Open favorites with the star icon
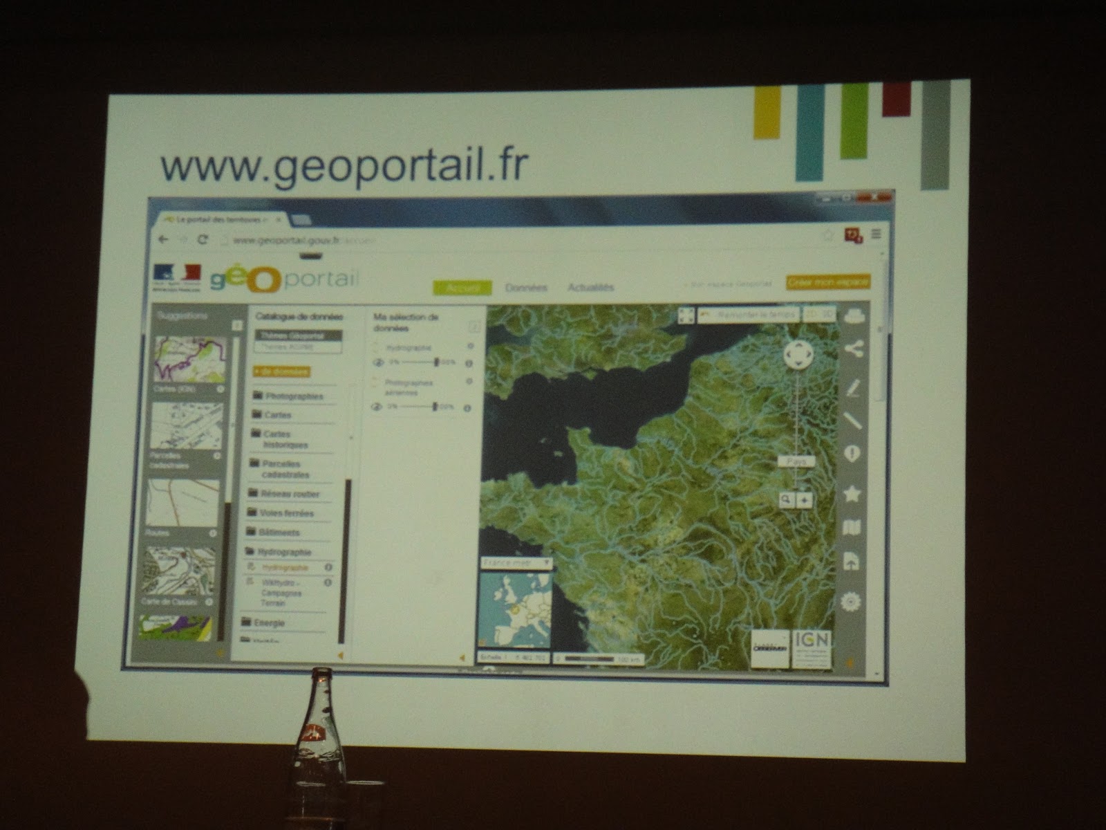Screen dimensions: 1106x830 [852, 493]
